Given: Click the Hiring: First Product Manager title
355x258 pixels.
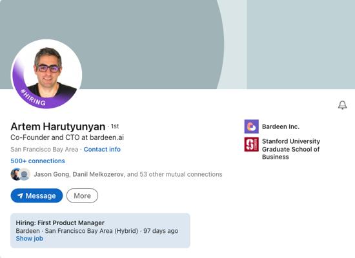Looking at the screenshot, I should (x=60, y=223).
